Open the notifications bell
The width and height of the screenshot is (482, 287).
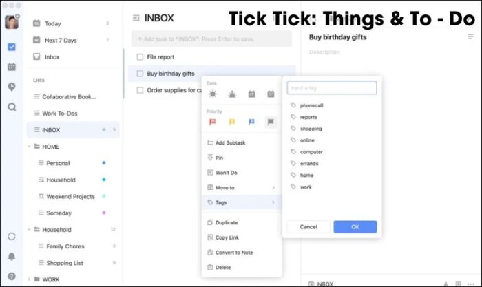coord(12,256)
